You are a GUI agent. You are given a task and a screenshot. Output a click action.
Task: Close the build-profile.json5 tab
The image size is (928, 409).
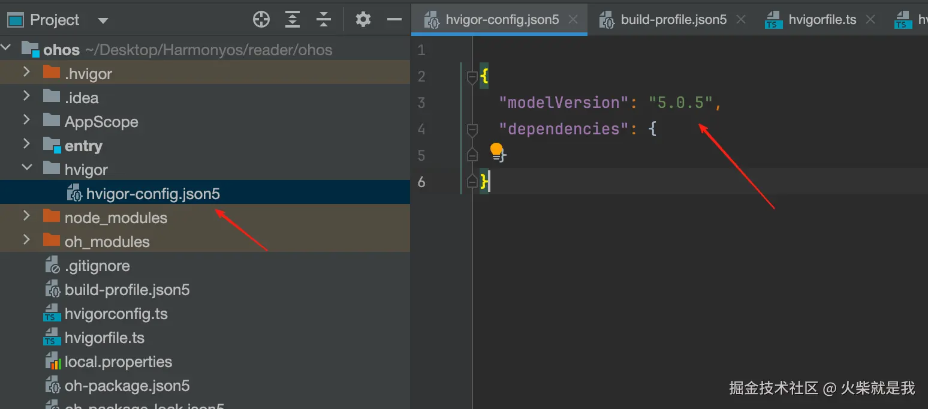click(x=741, y=20)
